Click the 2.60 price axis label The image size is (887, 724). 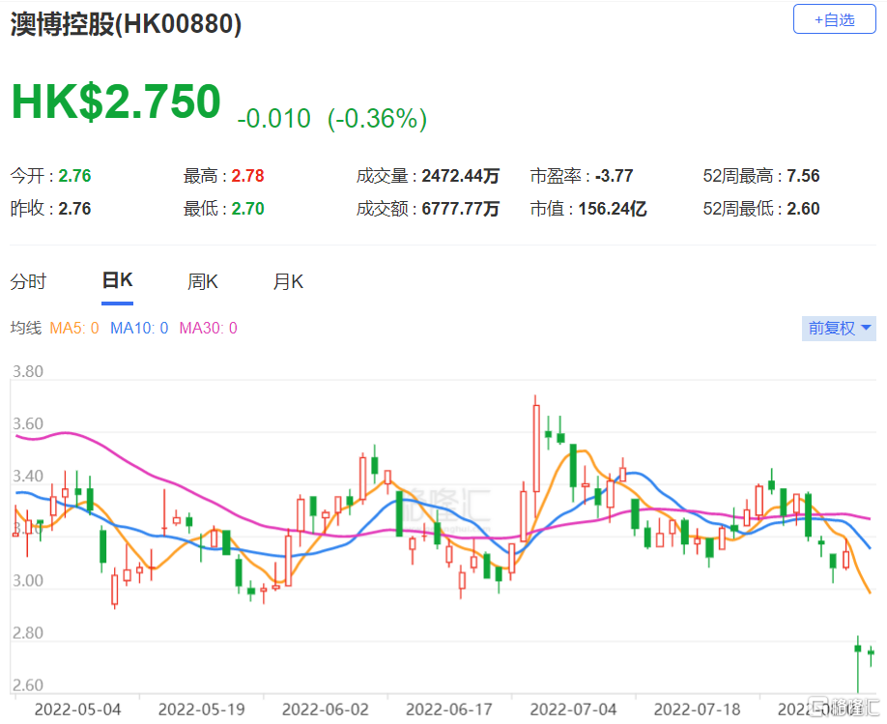tap(28, 685)
